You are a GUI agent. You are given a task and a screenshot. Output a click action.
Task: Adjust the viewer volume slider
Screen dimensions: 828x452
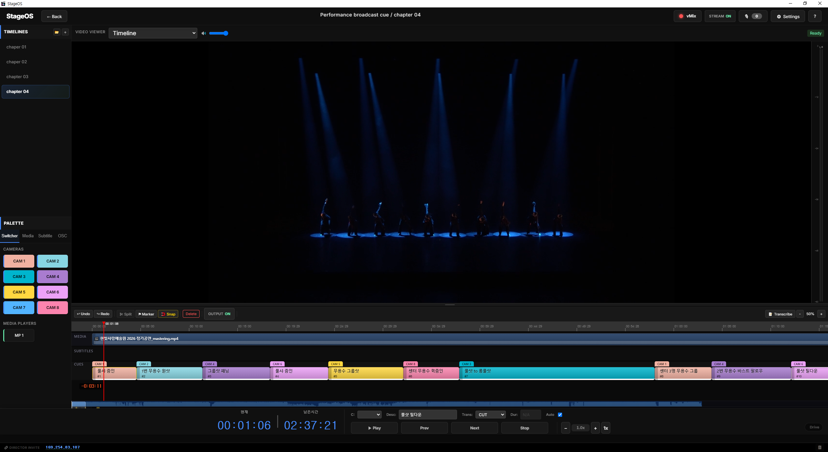pos(219,33)
